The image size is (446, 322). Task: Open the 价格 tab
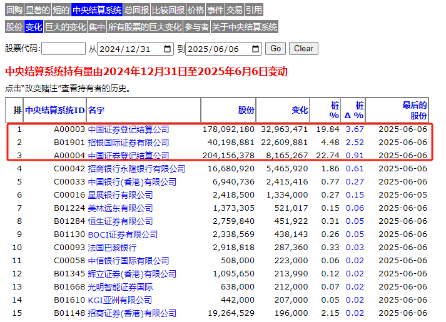coord(195,10)
